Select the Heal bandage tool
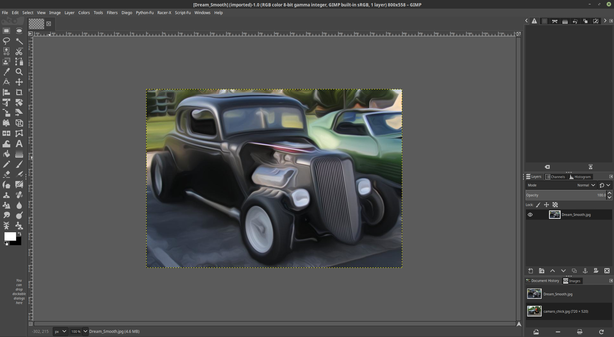Screen dimensions: 614x337 click(19, 195)
